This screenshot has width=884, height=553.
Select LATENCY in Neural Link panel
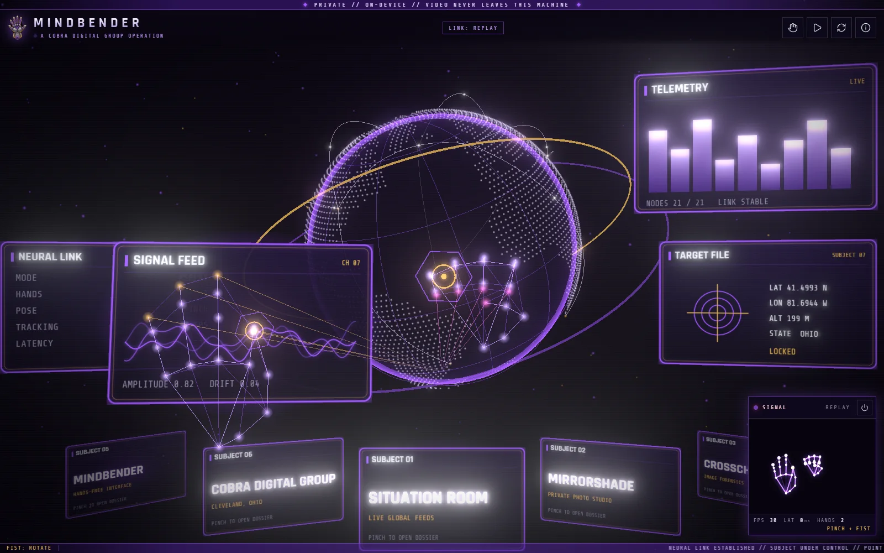coord(34,343)
